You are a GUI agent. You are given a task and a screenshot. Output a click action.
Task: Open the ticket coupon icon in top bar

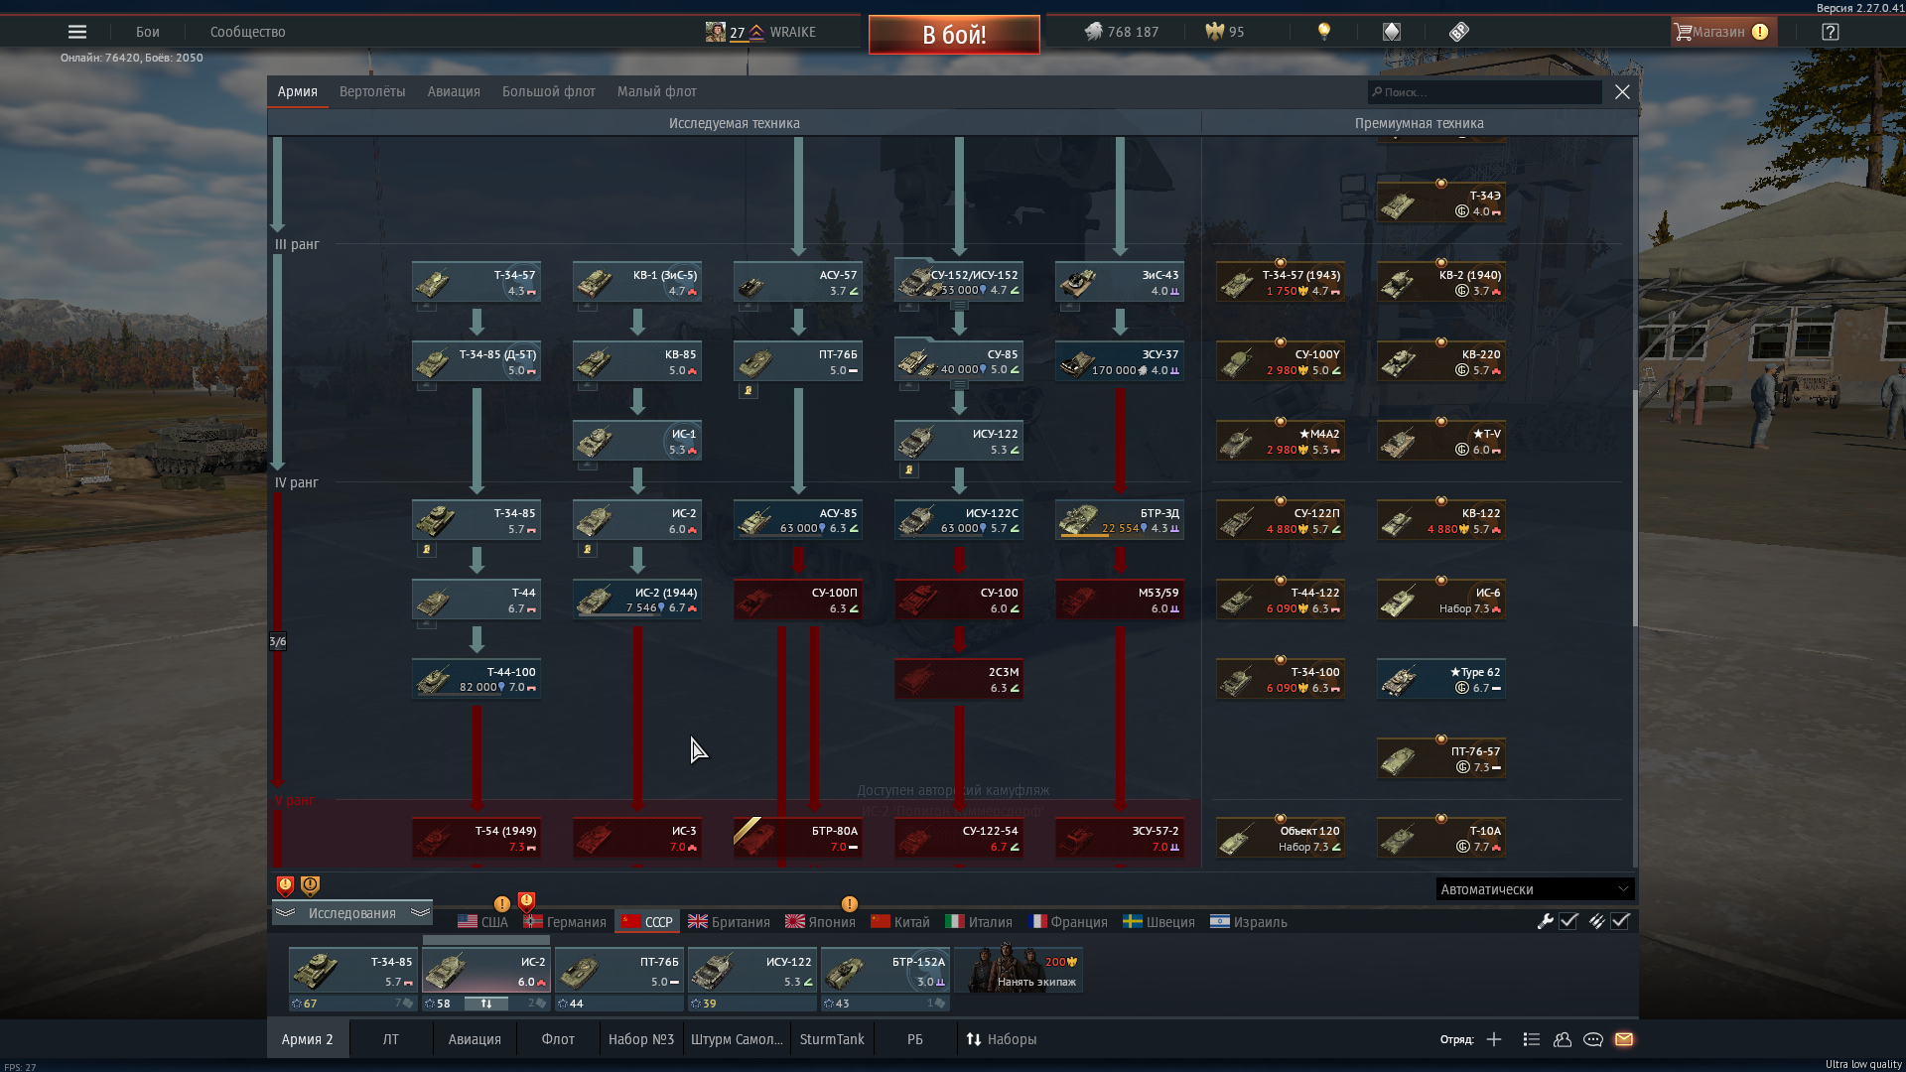[1458, 32]
